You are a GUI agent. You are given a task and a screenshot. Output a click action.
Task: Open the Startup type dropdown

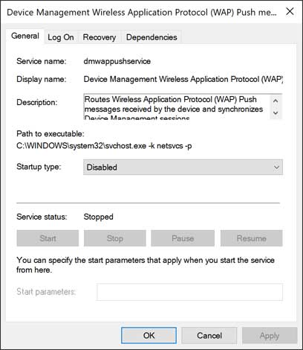point(183,167)
